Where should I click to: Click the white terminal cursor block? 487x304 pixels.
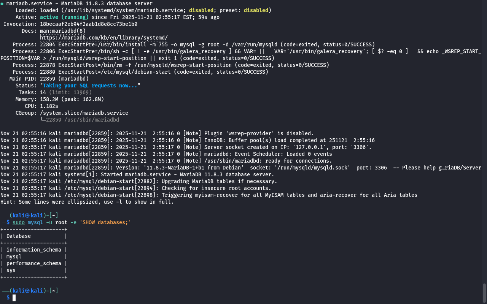[14, 298]
